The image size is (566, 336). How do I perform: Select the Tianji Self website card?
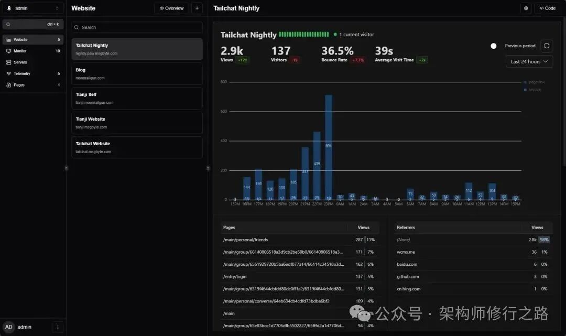[x=137, y=98]
